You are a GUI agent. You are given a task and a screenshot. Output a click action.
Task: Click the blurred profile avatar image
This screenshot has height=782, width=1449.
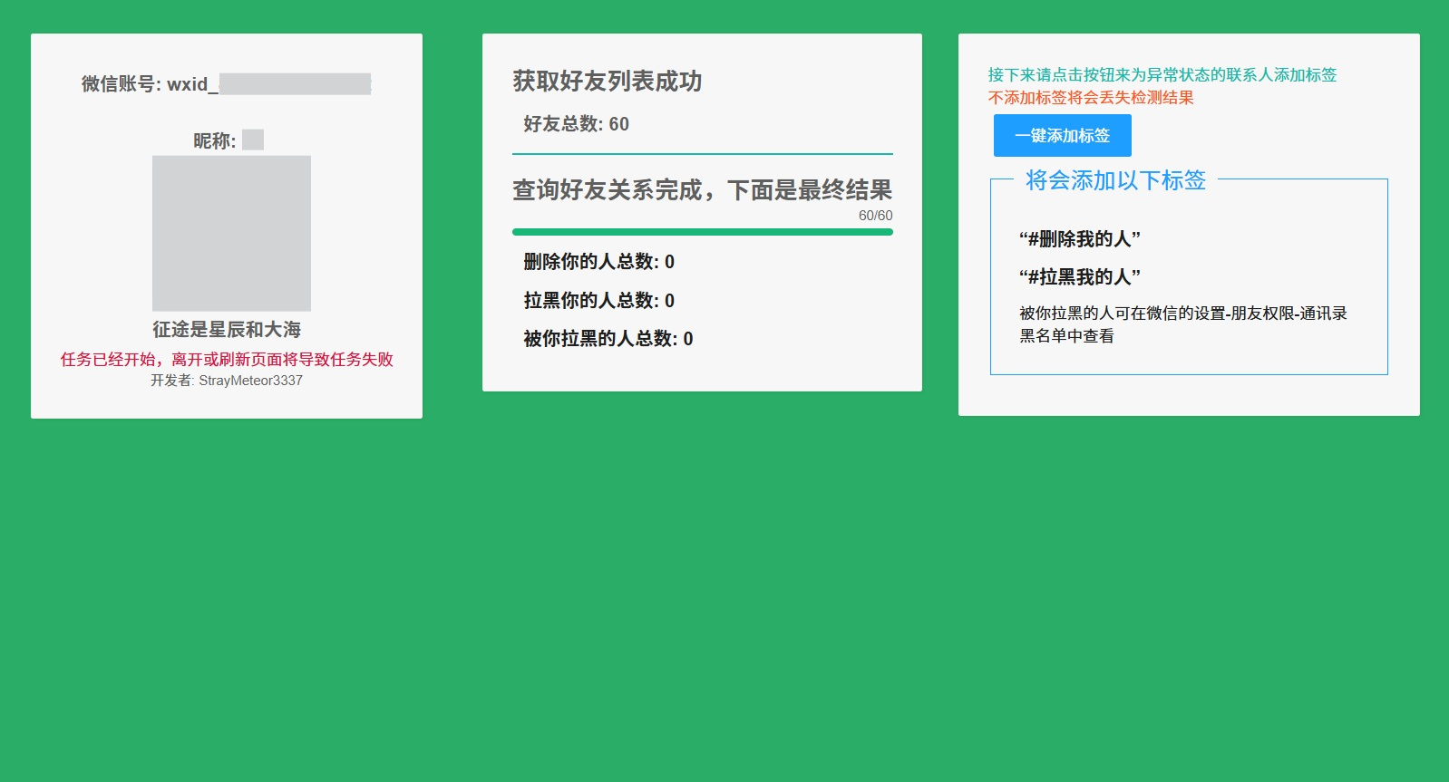tap(231, 233)
